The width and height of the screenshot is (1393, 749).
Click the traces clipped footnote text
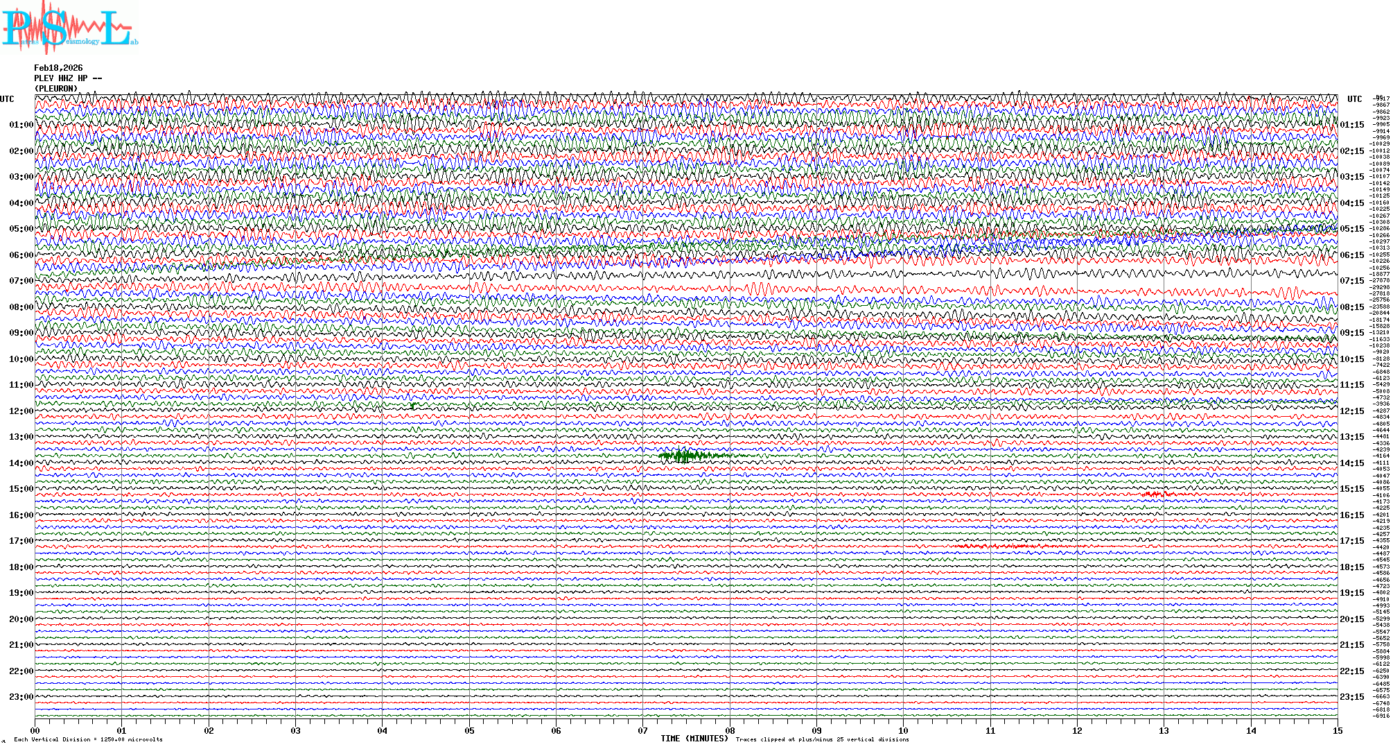tap(822, 740)
